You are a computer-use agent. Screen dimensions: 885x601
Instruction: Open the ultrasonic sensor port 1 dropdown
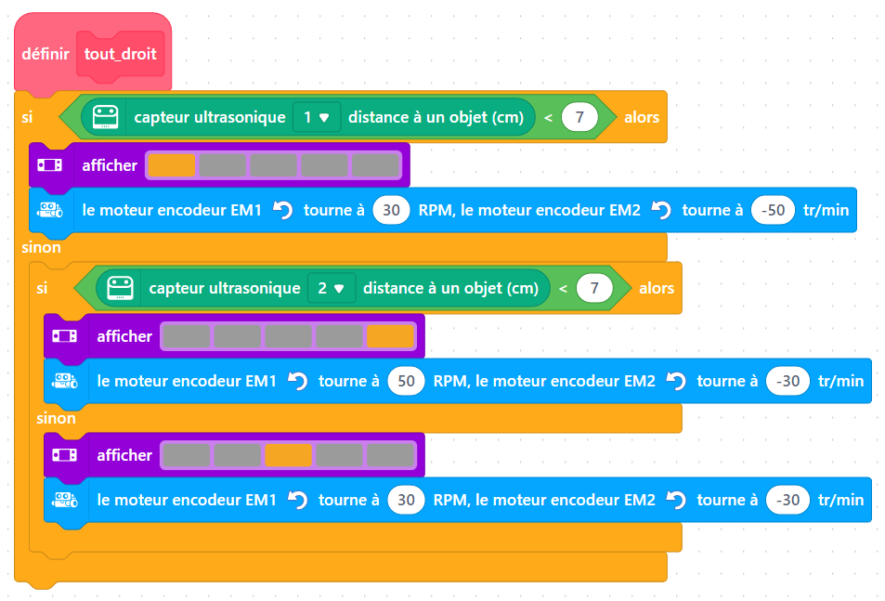click(316, 117)
